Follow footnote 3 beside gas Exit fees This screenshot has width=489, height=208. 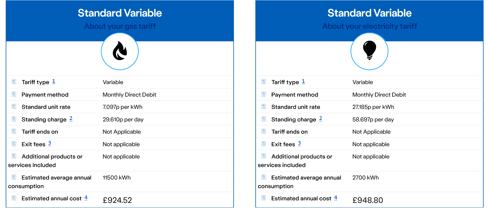[49, 143]
